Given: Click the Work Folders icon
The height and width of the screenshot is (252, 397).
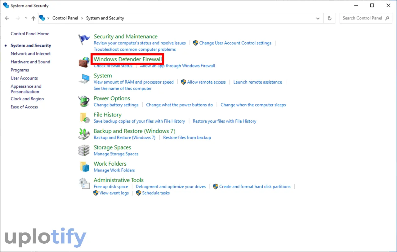Looking at the screenshot, I should 85,167.
